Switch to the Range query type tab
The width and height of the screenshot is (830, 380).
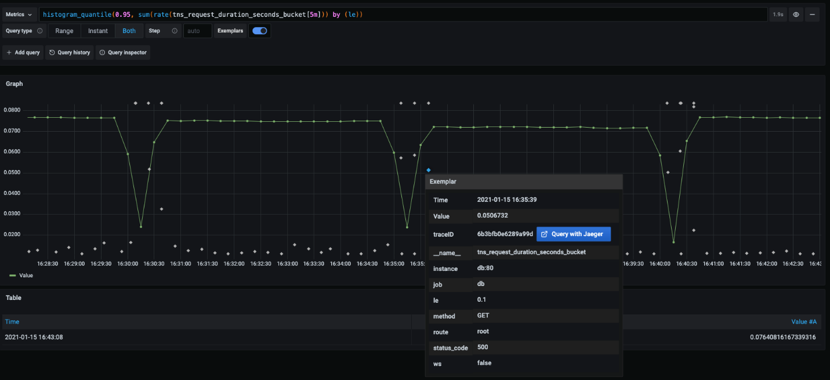point(64,30)
